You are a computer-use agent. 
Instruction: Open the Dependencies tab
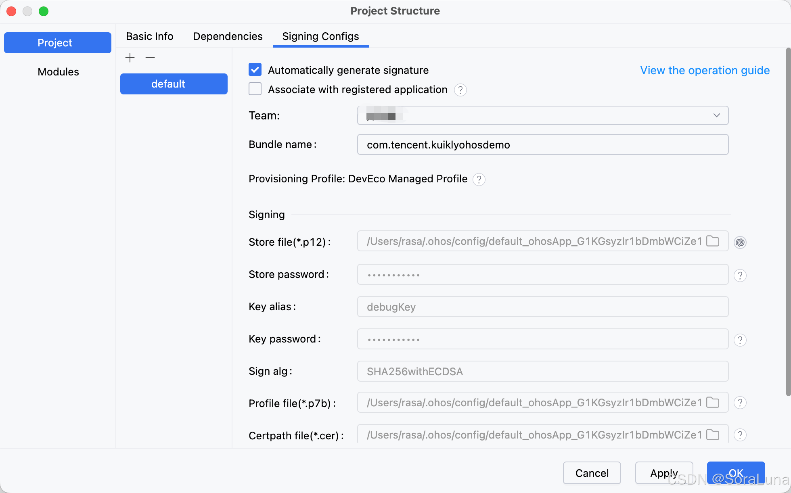point(228,36)
